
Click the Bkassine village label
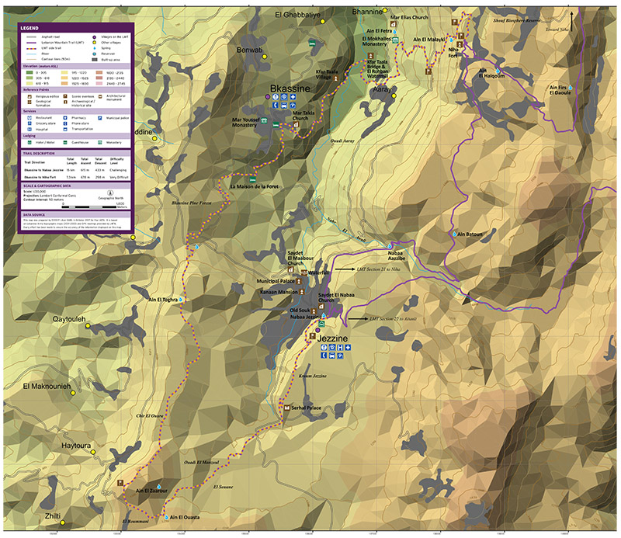click(290, 90)
